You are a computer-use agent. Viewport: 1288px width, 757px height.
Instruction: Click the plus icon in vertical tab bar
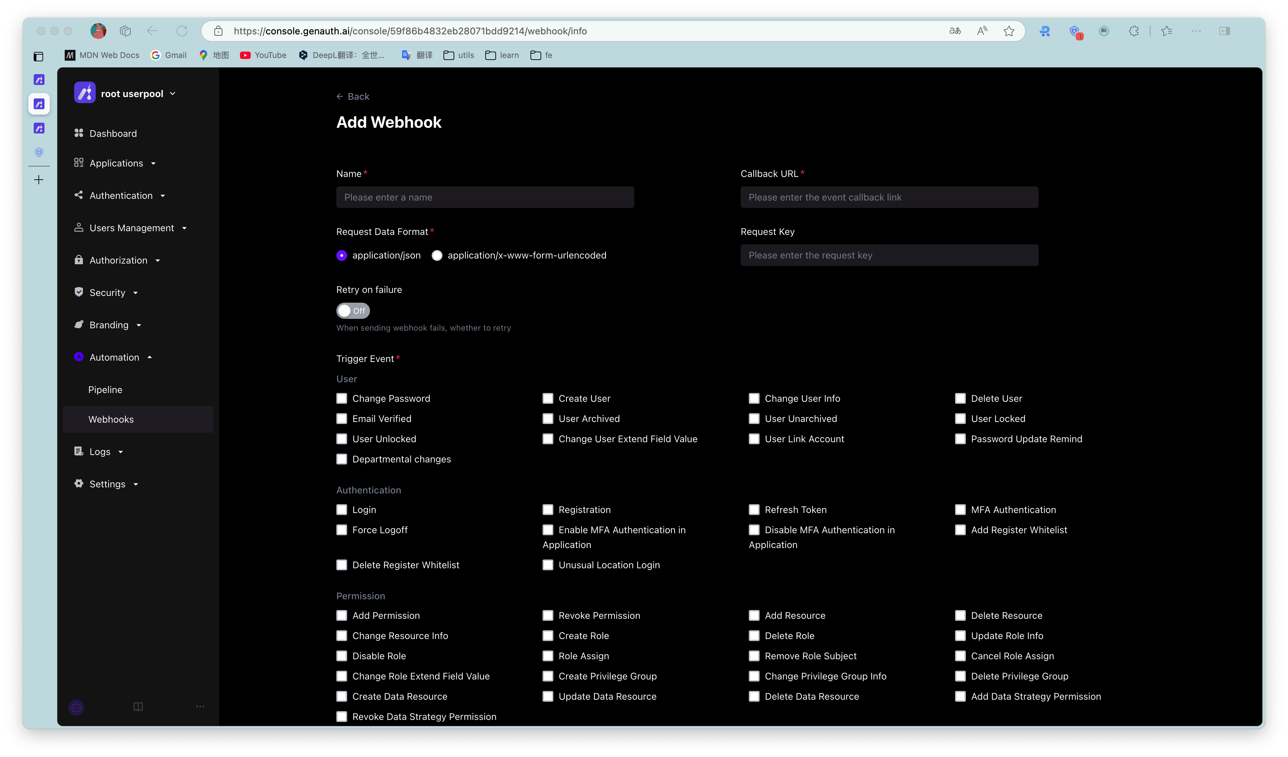pyautogui.click(x=39, y=180)
